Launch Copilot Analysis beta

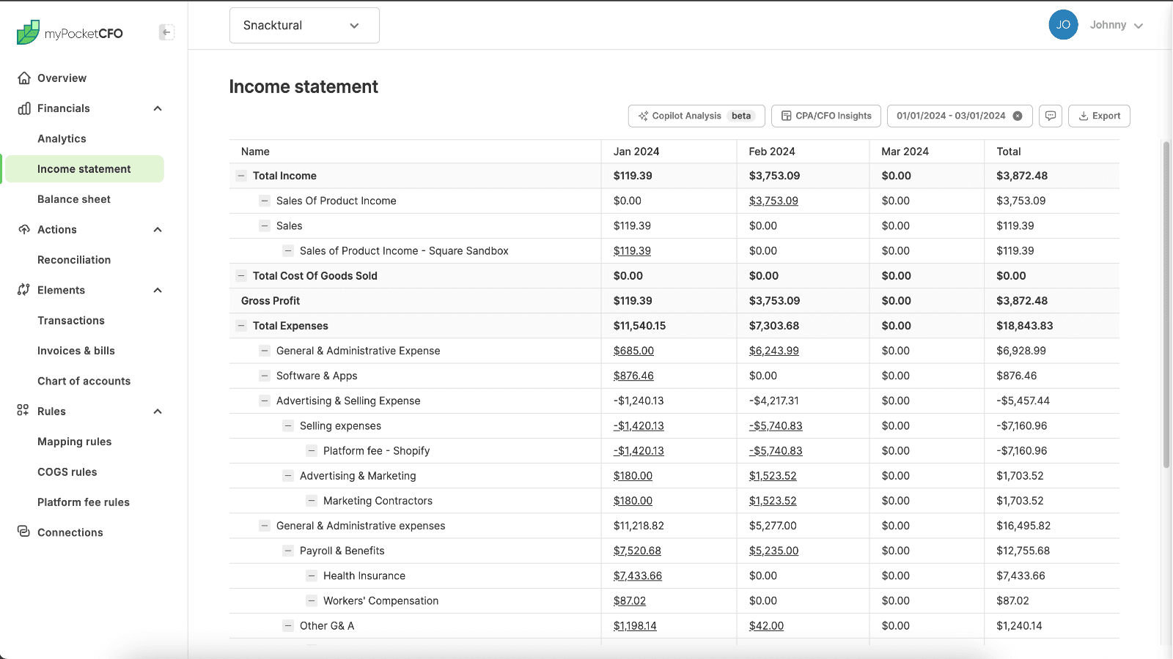pos(695,116)
